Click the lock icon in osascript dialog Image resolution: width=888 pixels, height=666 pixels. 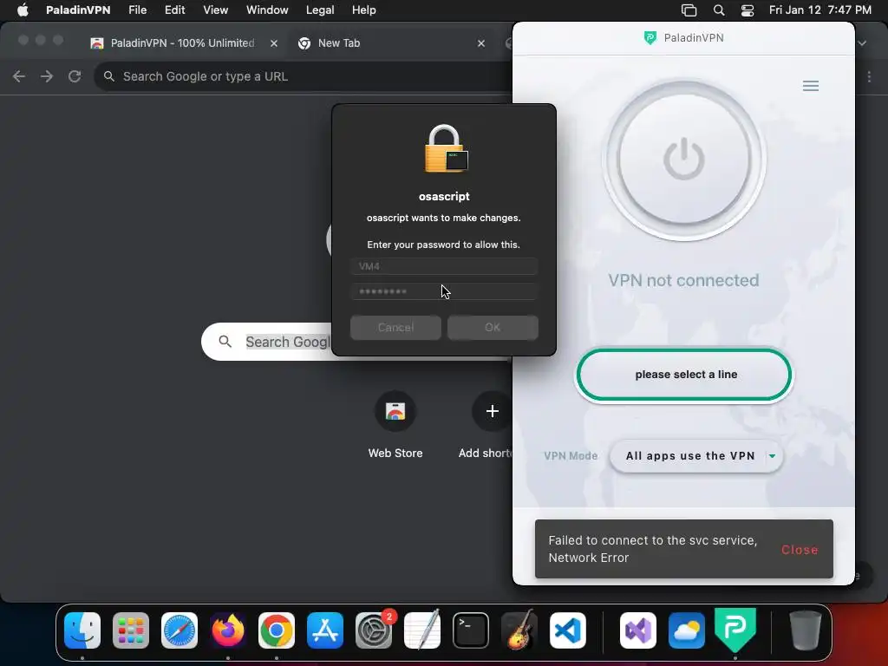coord(446,148)
